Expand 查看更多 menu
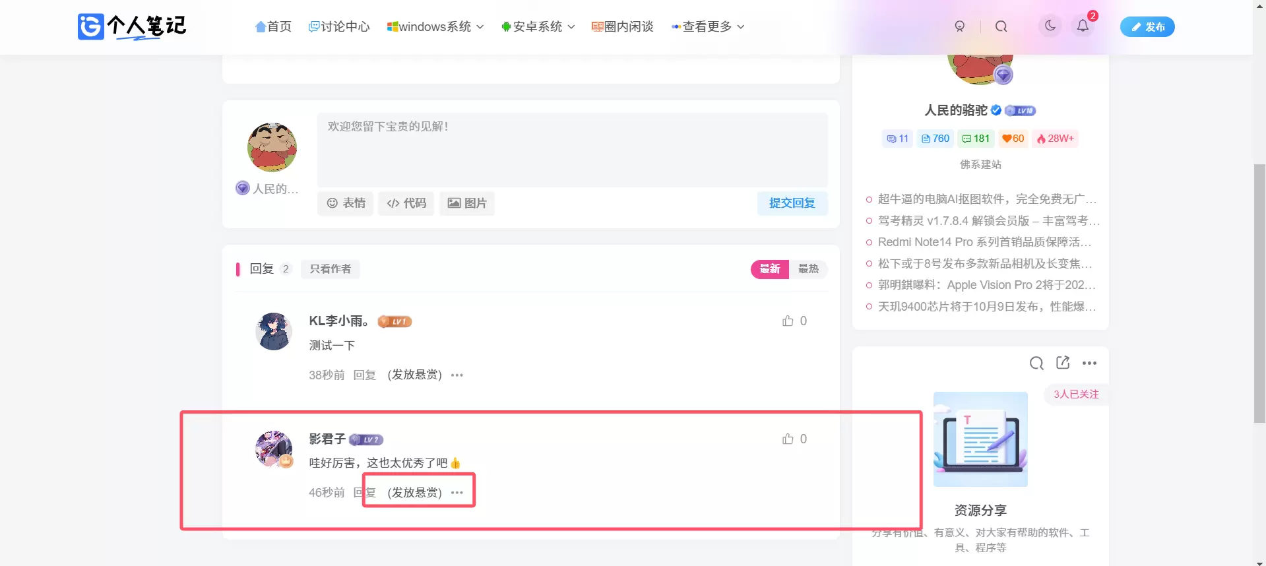 708,26
